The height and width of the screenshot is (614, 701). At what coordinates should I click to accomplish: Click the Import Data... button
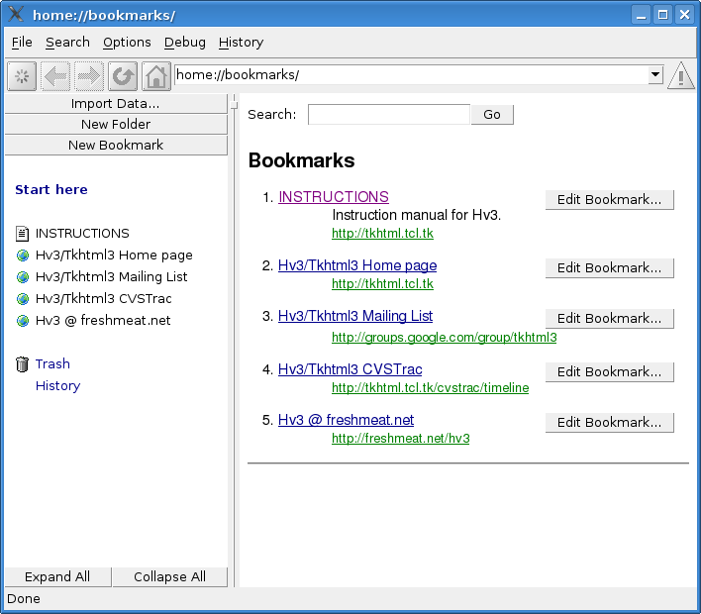click(x=116, y=103)
